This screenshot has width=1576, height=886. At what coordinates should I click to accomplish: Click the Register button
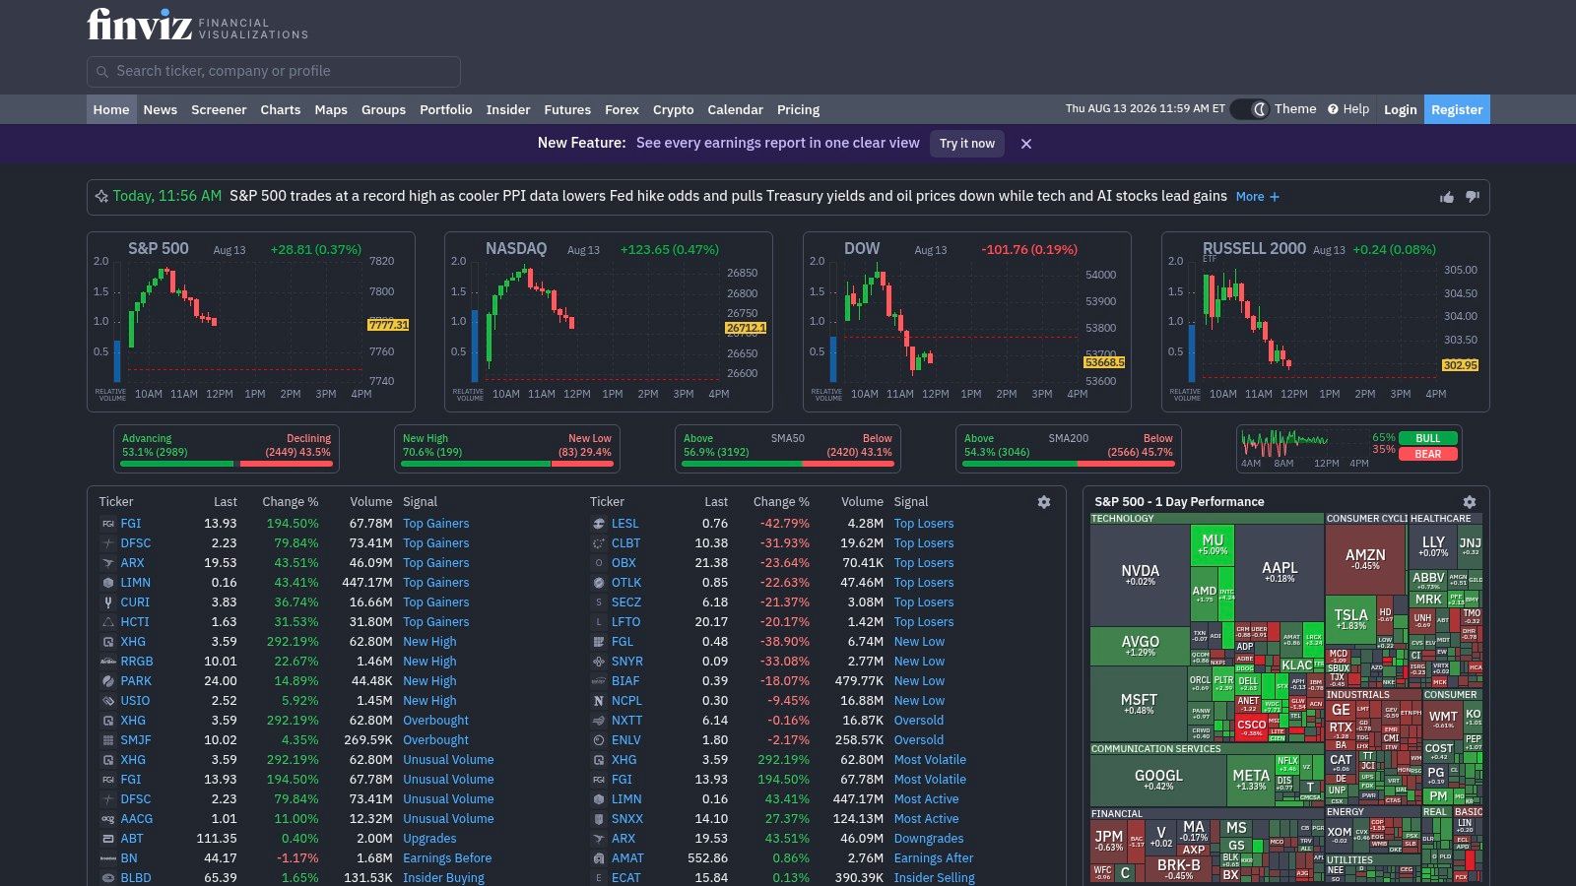(x=1457, y=109)
